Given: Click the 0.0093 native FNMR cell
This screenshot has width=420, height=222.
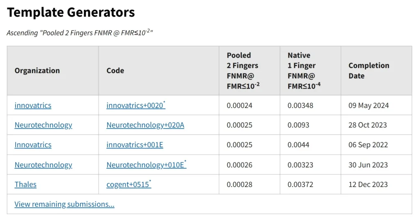Looking at the screenshot, I should click(298, 125).
